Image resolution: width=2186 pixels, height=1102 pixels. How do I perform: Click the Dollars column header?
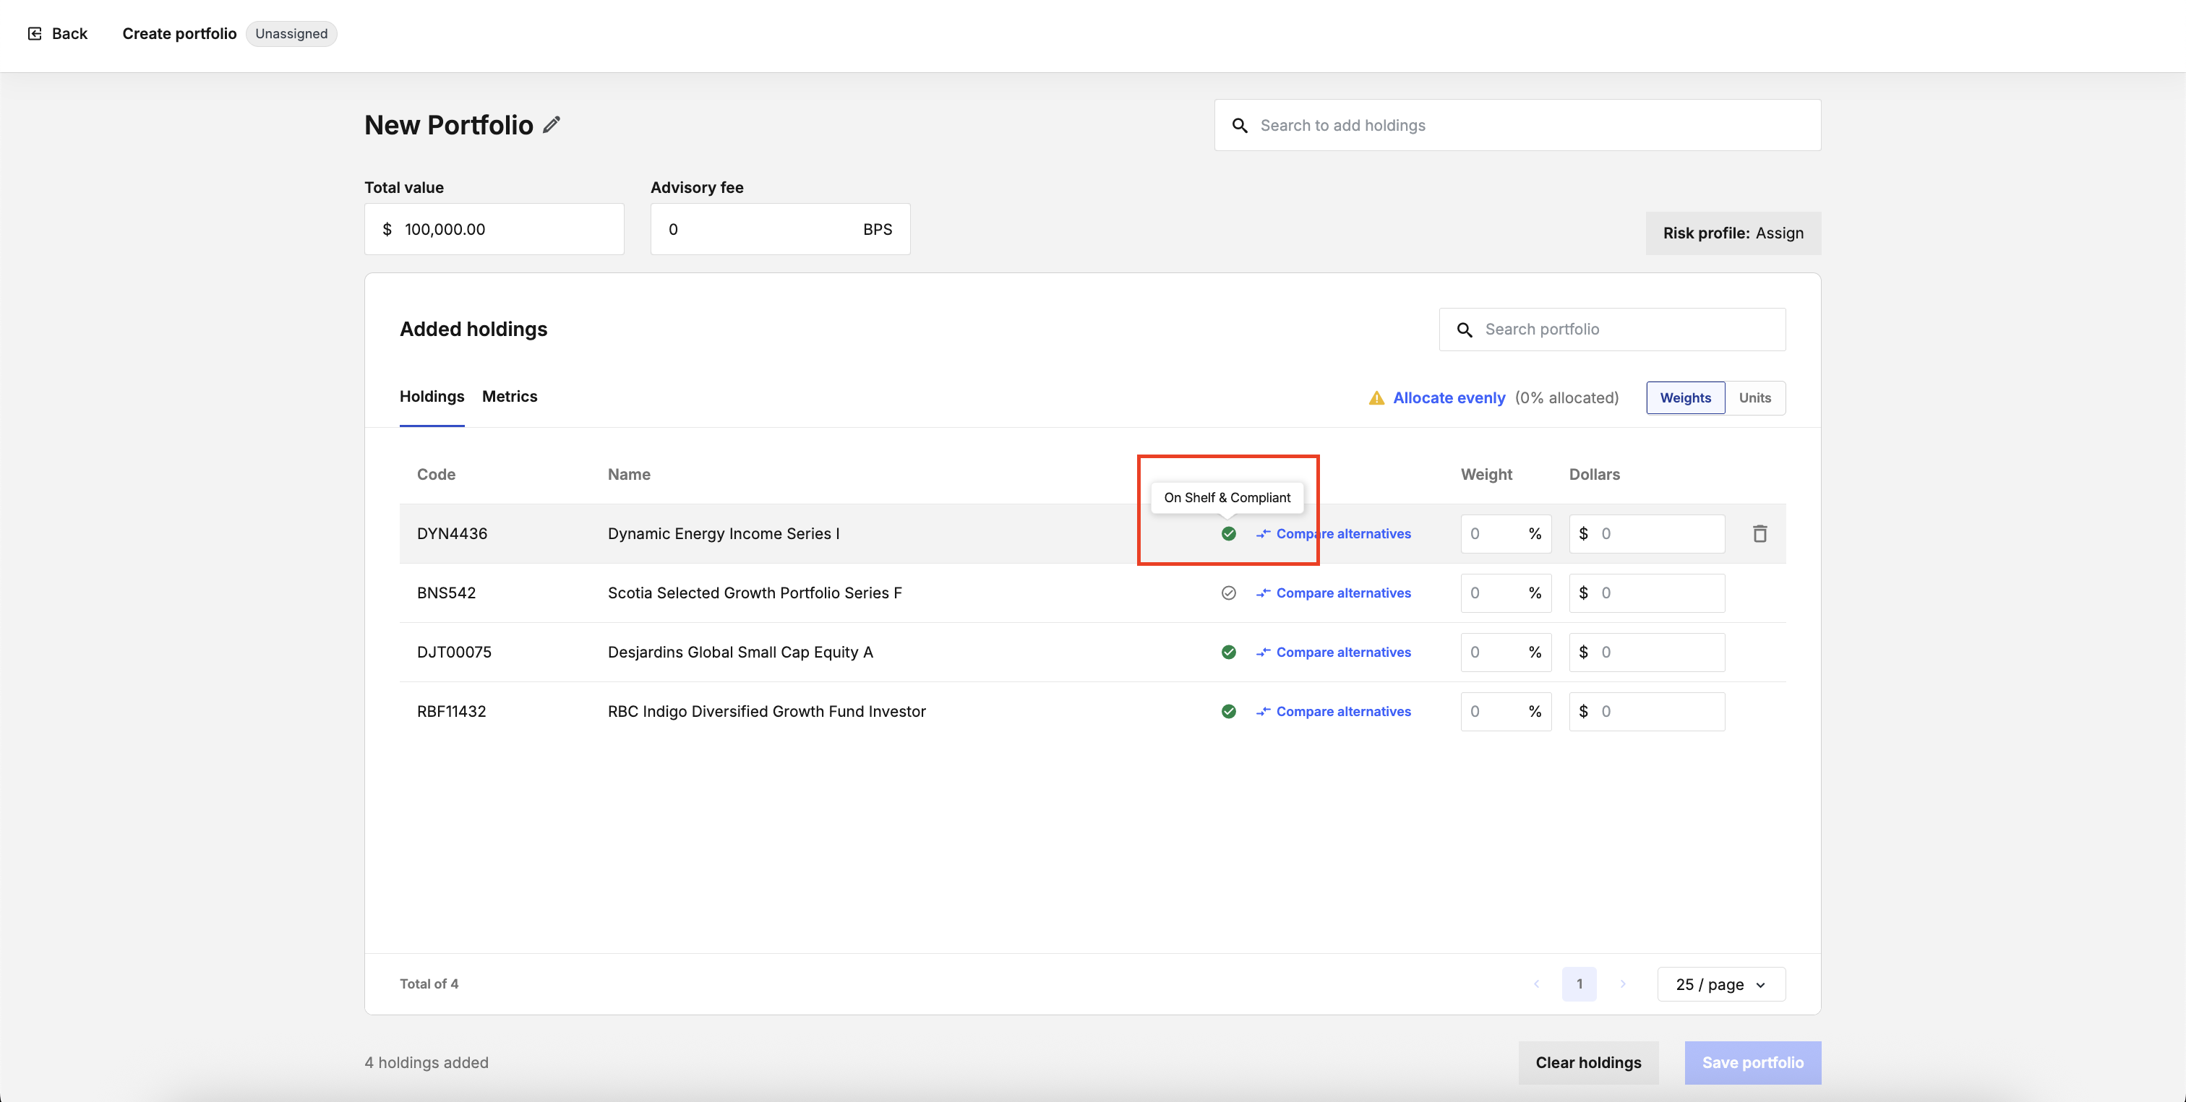(x=1594, y=474)
